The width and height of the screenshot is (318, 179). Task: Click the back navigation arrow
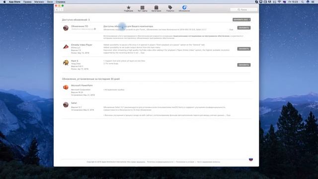coord(57,9)
